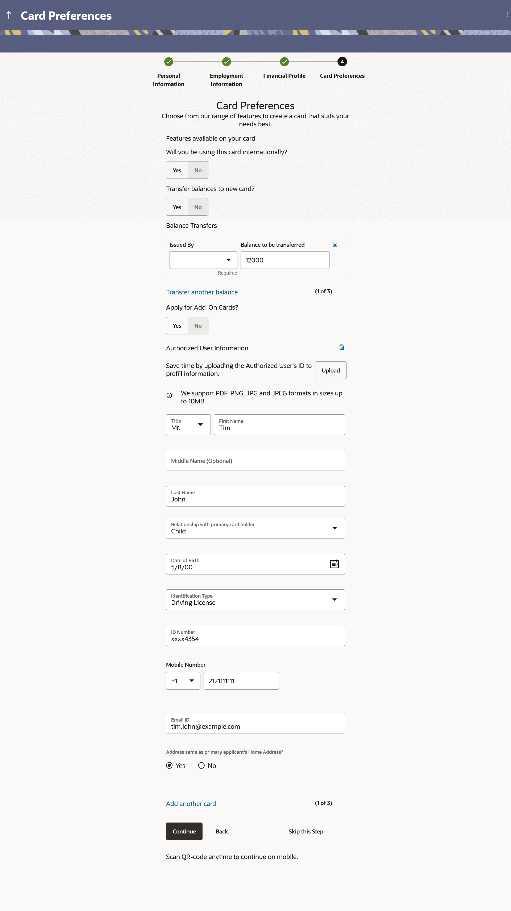Click the Middle Name optional field
Screen dimensions: 511x911
[x=255, y=460]
